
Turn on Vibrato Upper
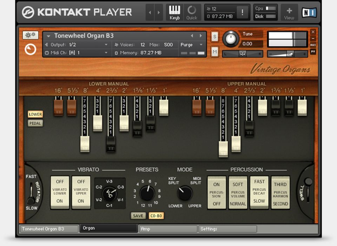81,201
